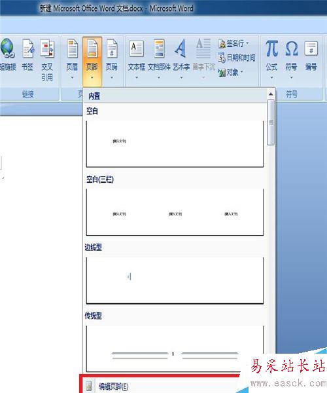Screen dimensions: 327x393
Task: Open the 页码 page number menu
Action: [x=112, y=60]
